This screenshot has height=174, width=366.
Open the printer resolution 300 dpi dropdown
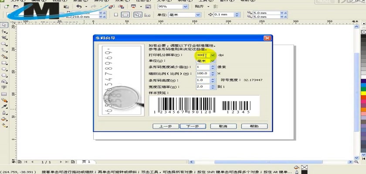(x=213, y=55)
